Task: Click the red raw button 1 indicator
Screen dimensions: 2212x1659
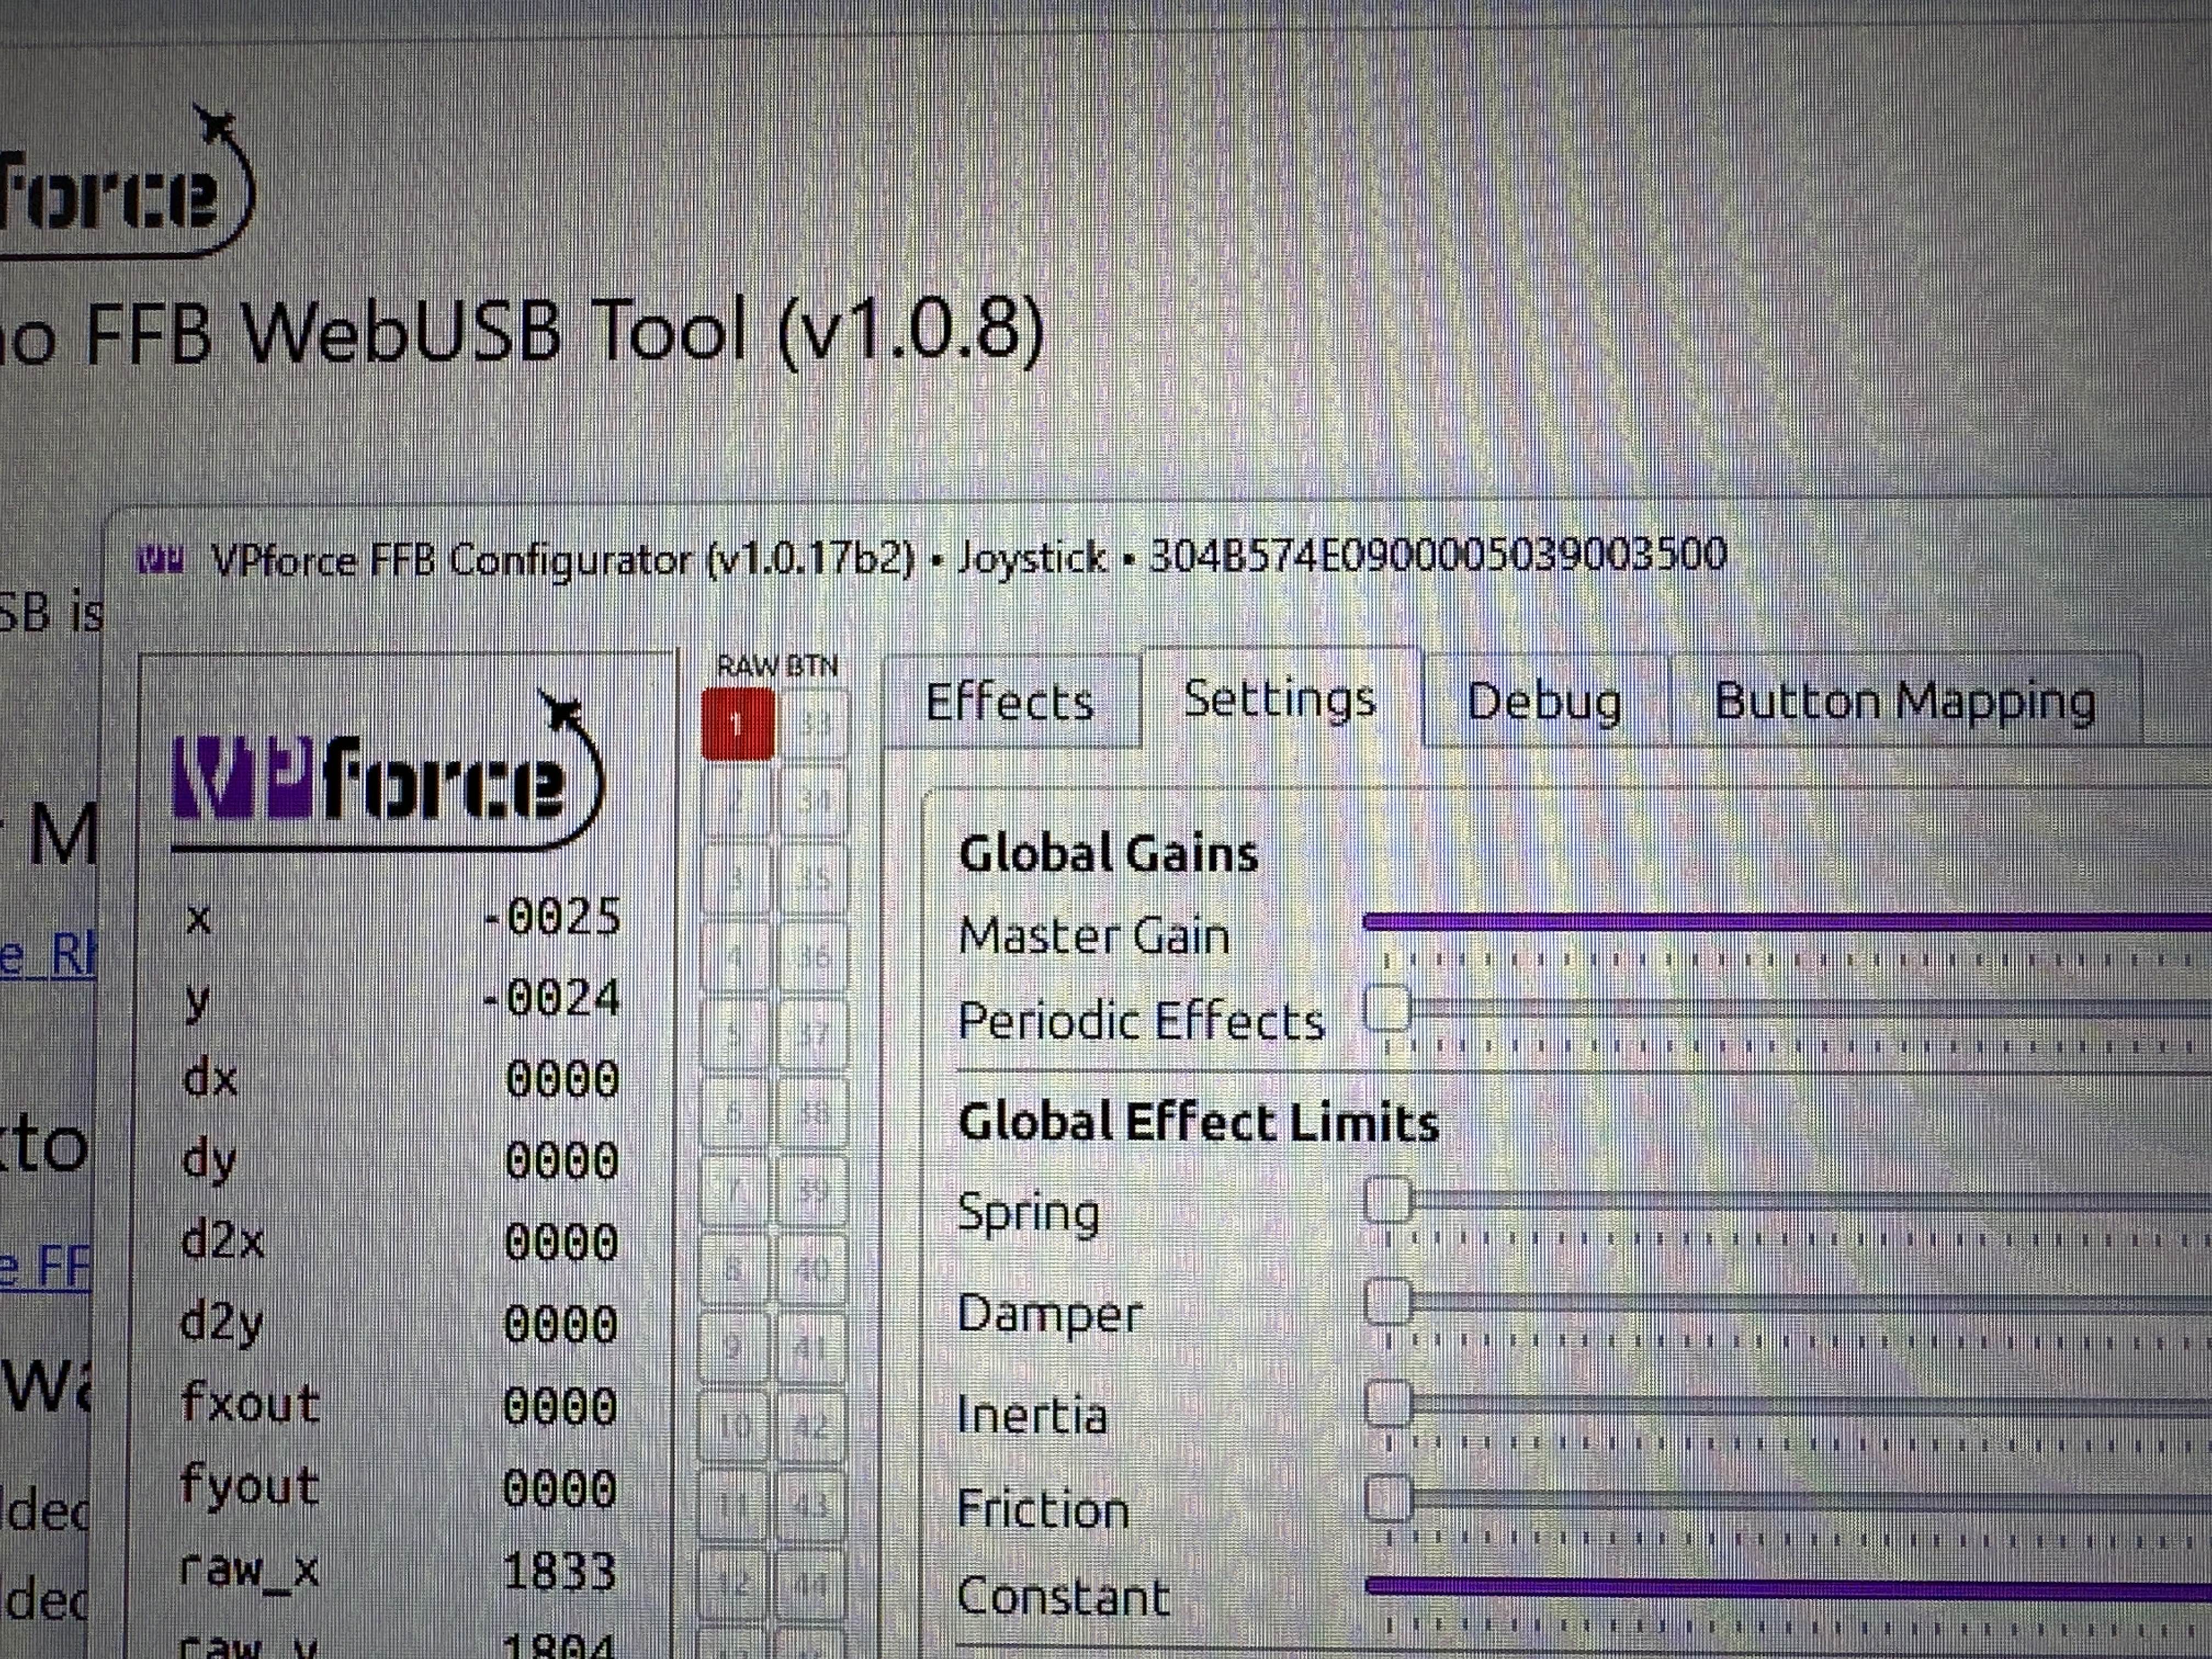Action: click(738, 723)
